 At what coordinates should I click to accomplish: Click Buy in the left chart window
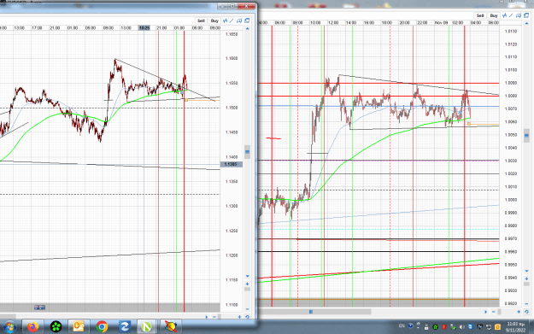point(214,21)
